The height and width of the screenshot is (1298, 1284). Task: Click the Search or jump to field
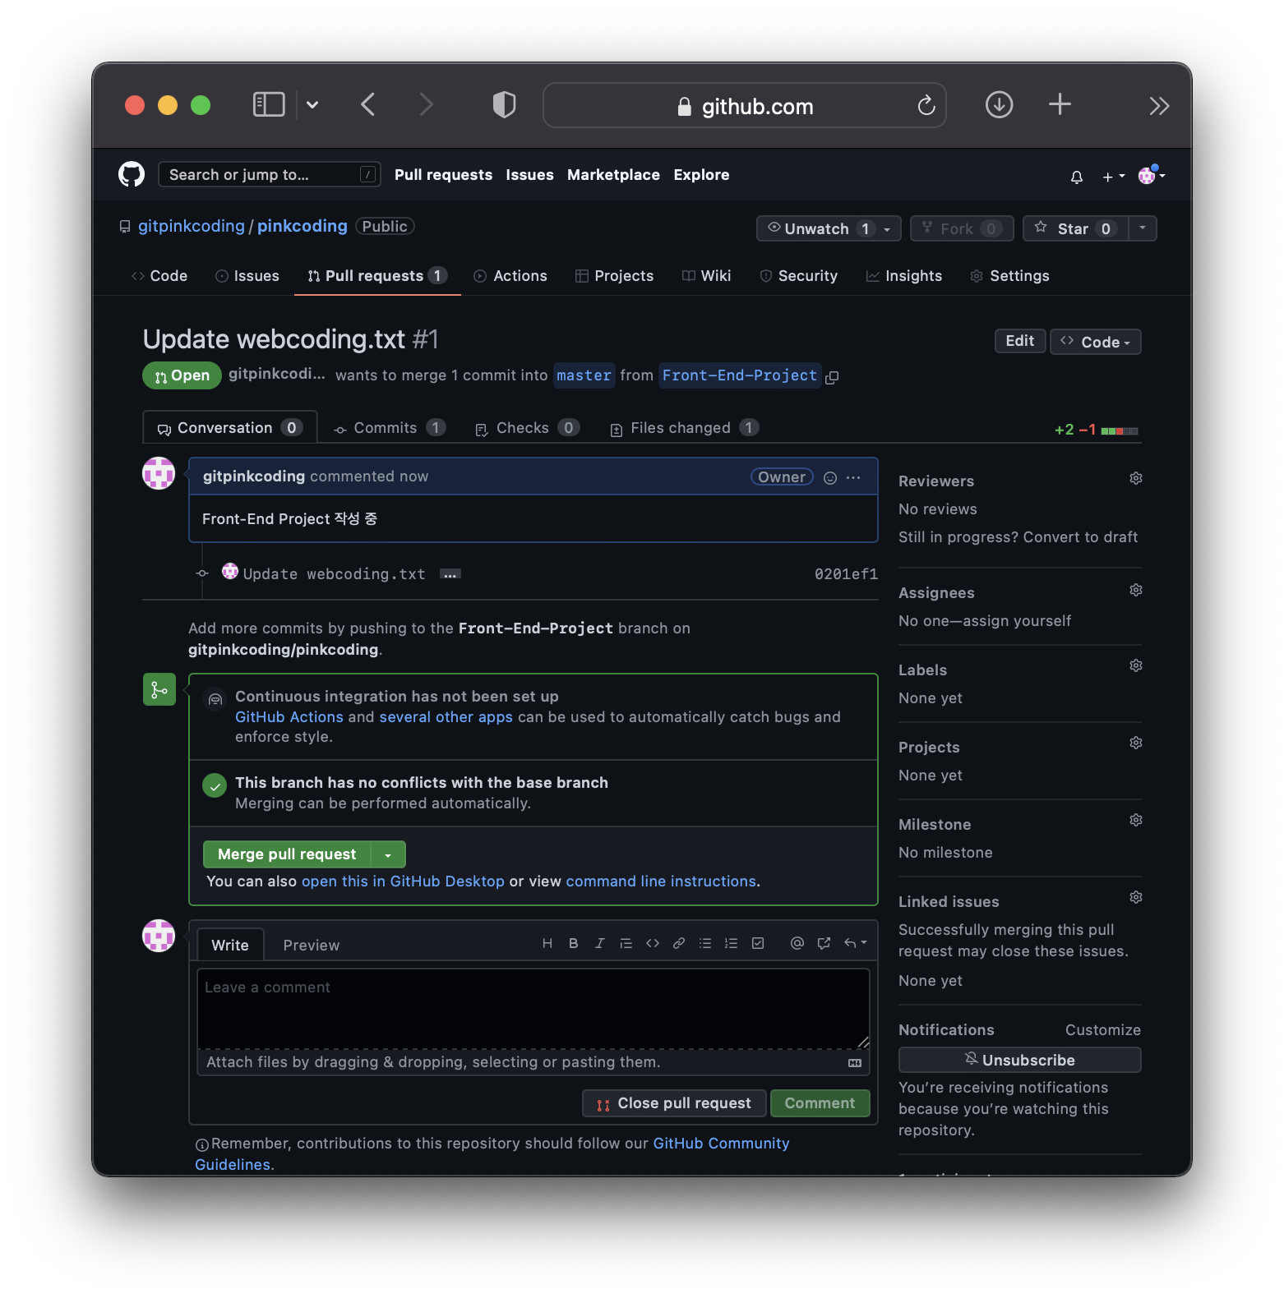tap(269, 174)
